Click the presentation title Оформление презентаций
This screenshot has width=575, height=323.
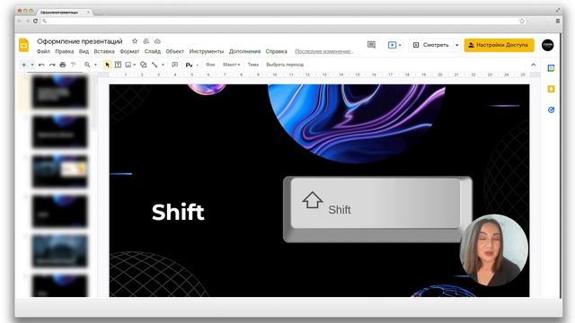80,41
